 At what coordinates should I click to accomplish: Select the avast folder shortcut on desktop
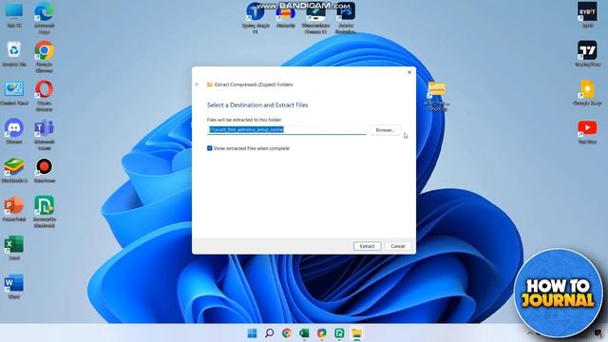point(437,95)
